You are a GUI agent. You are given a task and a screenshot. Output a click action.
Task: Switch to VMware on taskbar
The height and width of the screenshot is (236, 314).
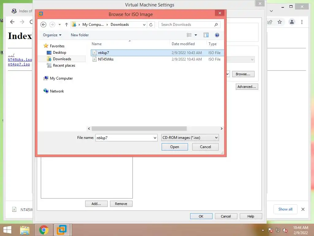62,230
